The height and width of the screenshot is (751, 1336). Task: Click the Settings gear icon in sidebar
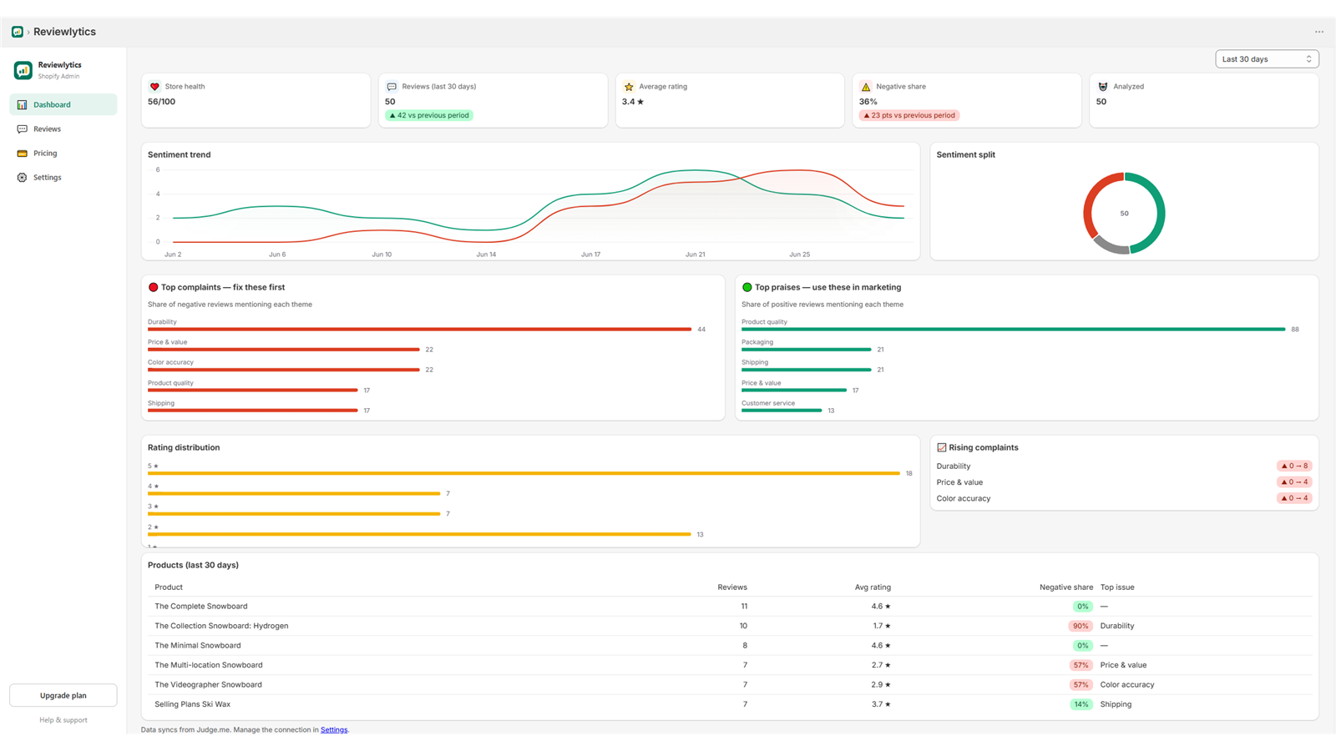pos(23,178)
